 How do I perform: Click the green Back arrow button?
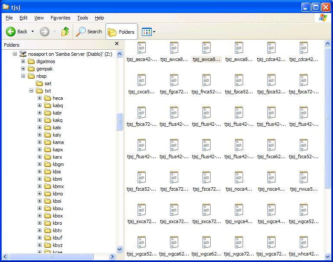click(x=11, y=32)
